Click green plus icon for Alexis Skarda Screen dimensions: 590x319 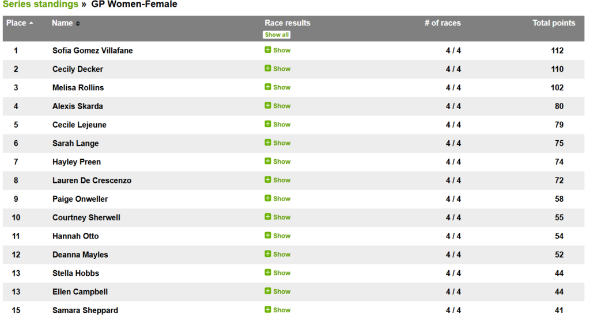268,106
